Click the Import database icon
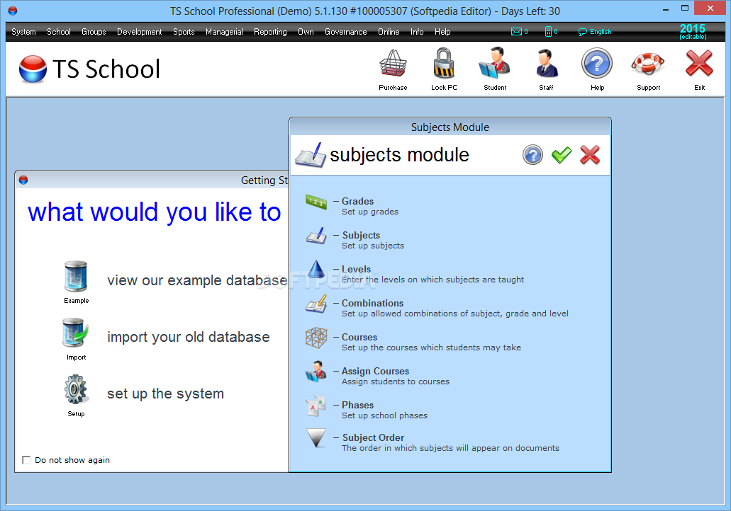731x511 pixels. [76, 333]
